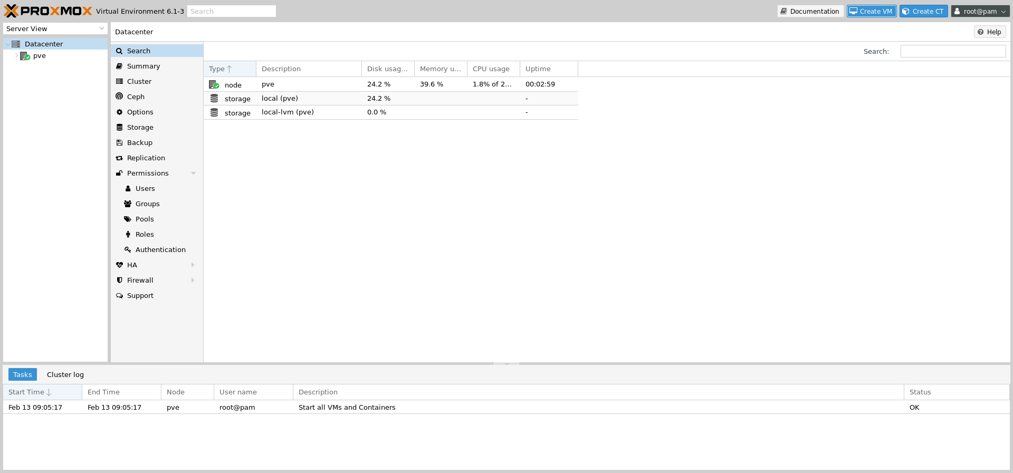This screenshot has width=1013, height=473.
Task: Collapse the Datacenter tree node
Action: point(7,44)
